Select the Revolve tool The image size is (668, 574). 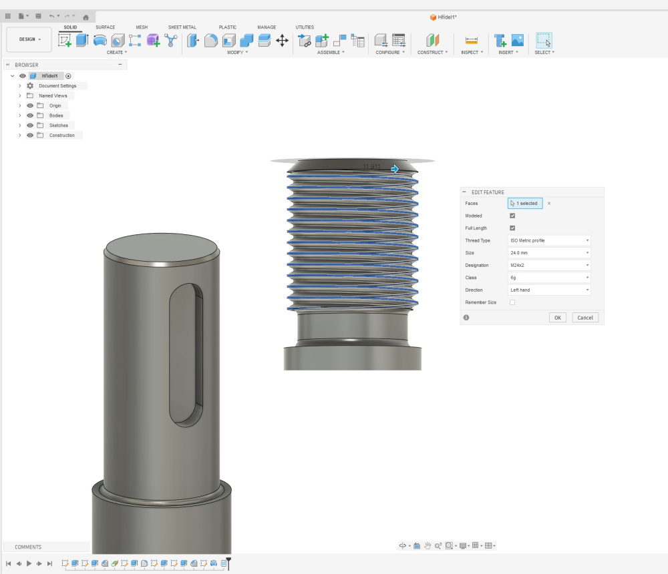pyautogui.click(x=100, y=41)
